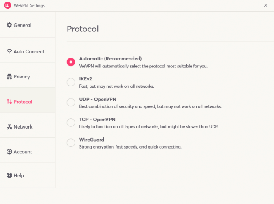Click the Account person icon
The width and height of the screenshot is (274, 204).
pyautogui.click(x=9, y=152)
